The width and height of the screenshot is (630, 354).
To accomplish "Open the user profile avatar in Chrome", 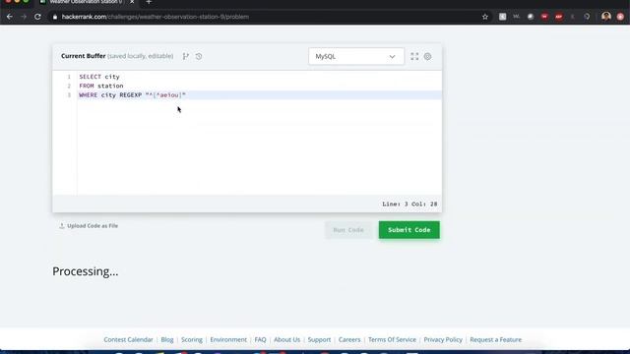I will pyautogui.click(x=606, y=16).
